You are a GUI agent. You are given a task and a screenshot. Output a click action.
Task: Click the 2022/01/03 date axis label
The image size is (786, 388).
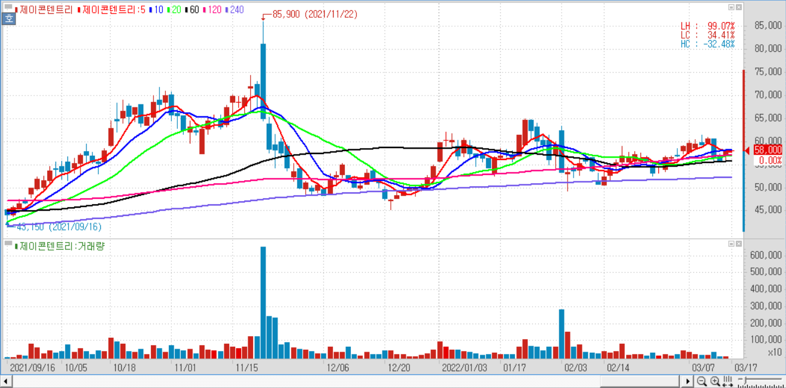pos(464,368)
